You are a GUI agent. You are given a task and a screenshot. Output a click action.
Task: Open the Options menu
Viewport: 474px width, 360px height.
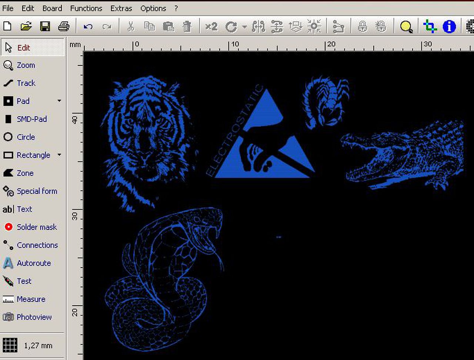[153, 8]
